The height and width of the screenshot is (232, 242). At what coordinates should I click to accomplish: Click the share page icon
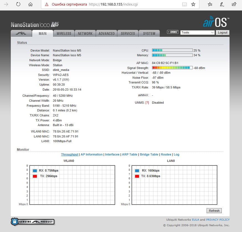[x=234, y=4]
